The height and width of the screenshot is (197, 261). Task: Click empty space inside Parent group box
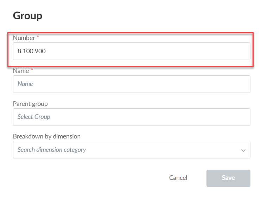[150, 117]
